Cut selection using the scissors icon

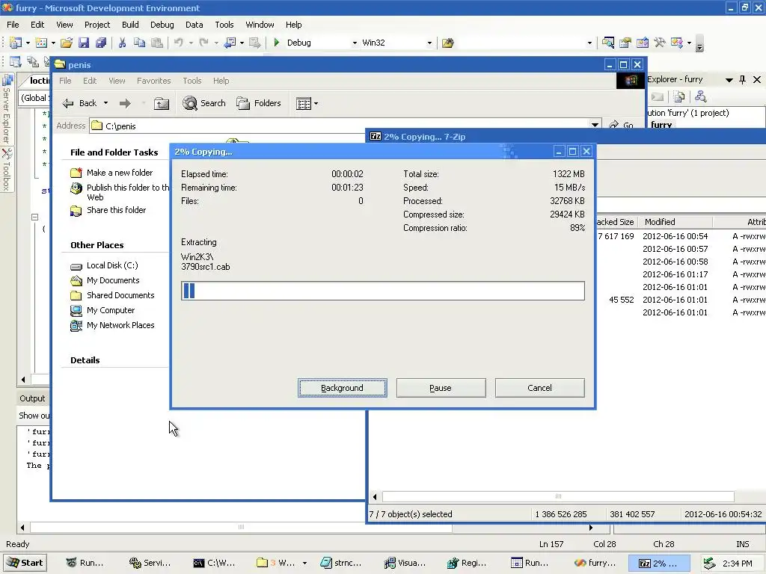122,43
